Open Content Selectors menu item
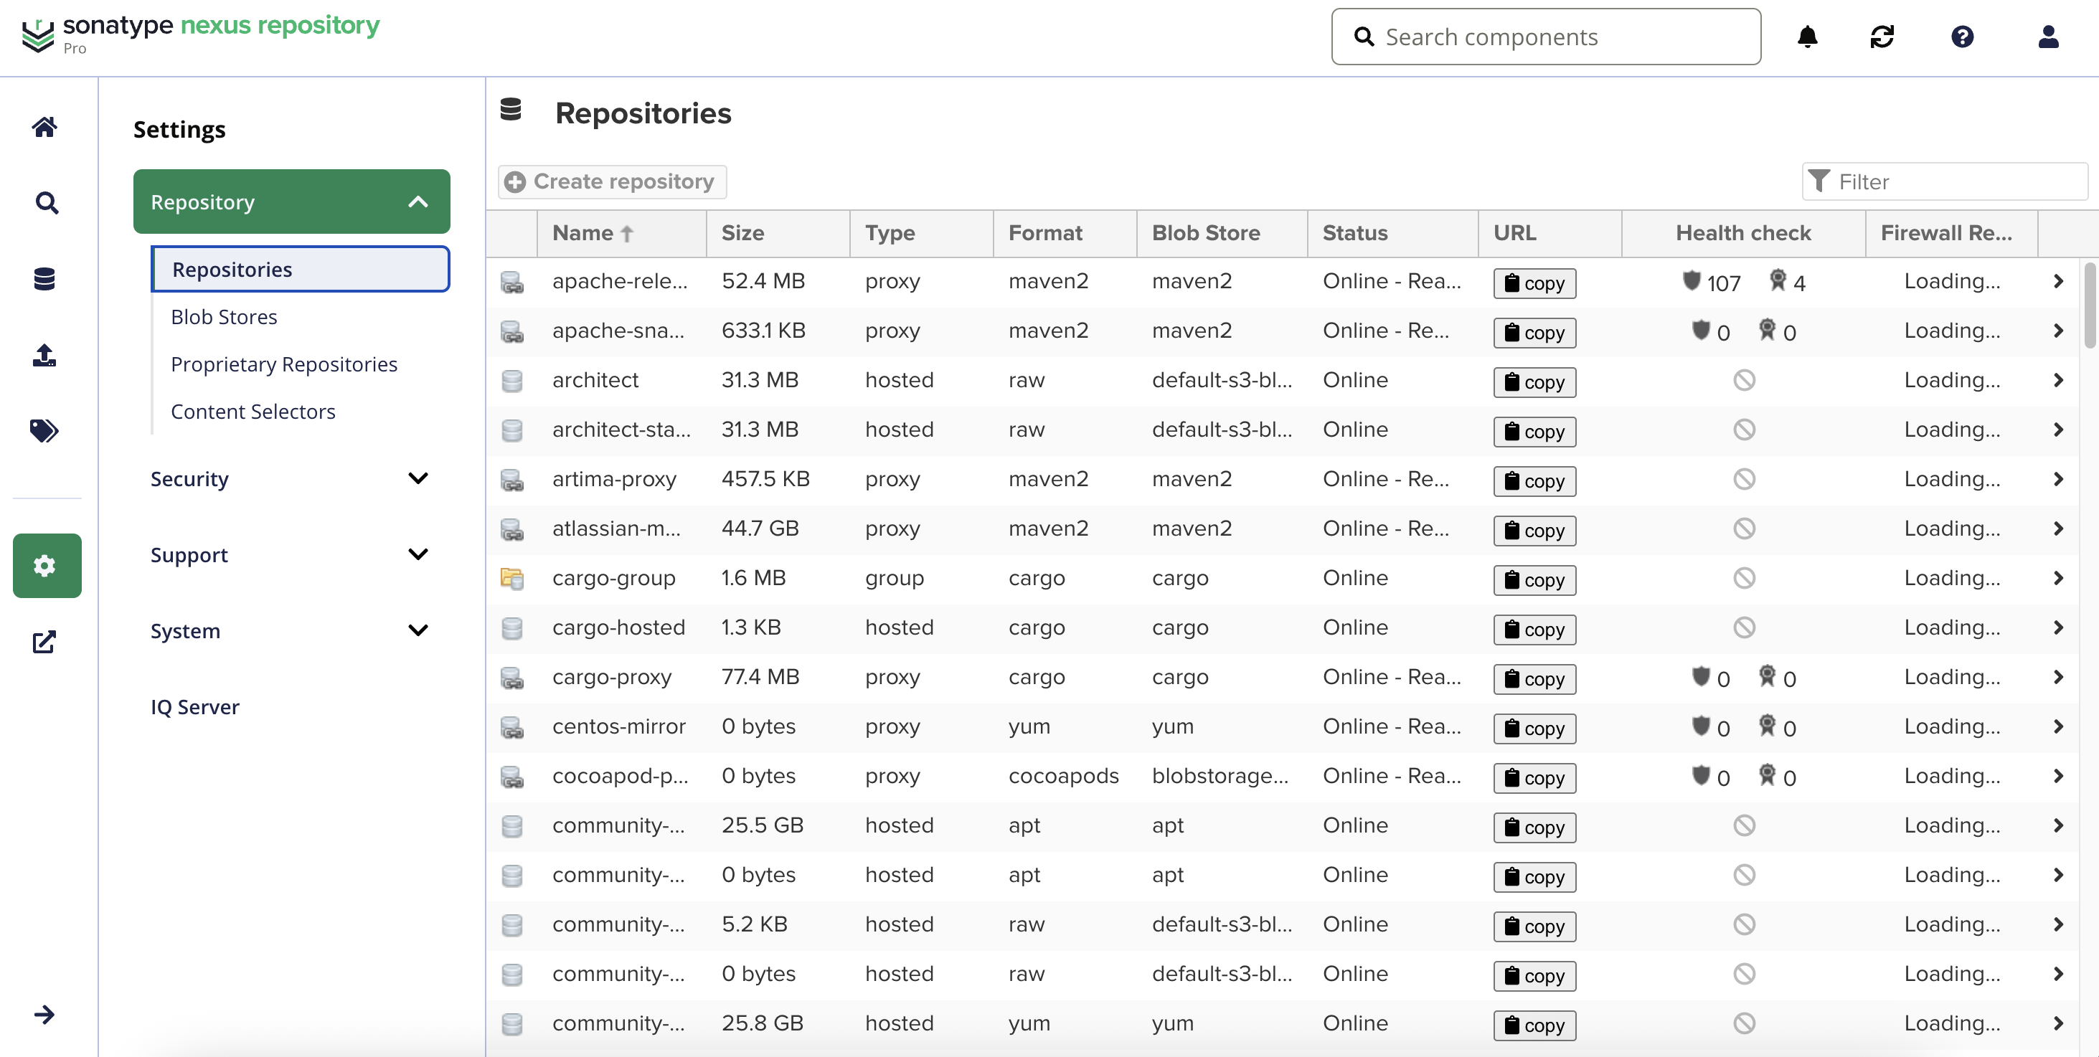 point(253,411)
